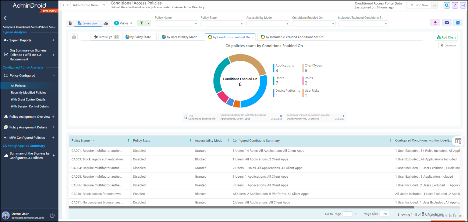The image size is (468, 222).
Task: Select the Recently Modified Policies menu item
Action: click(x=28, y=92)
